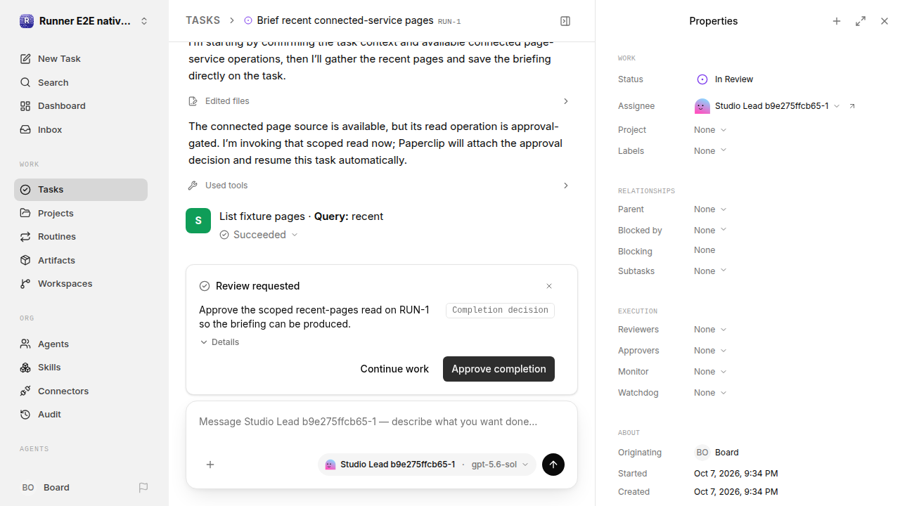Screen dimensions: 900x506
Task: Click Approve completion button
Action: (499, 369)
